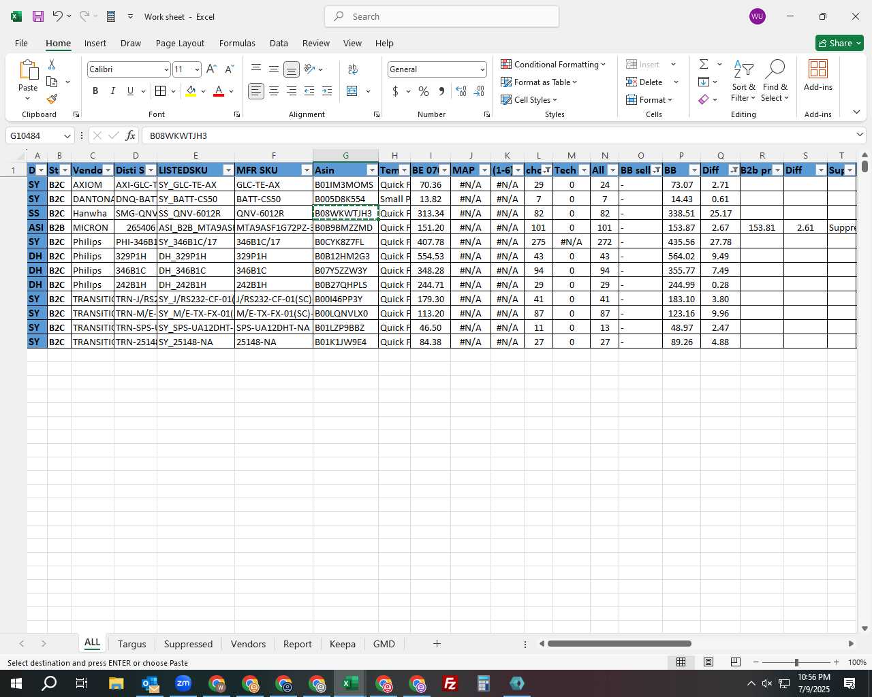Open the Data ribbon tab

pos(279,43)
